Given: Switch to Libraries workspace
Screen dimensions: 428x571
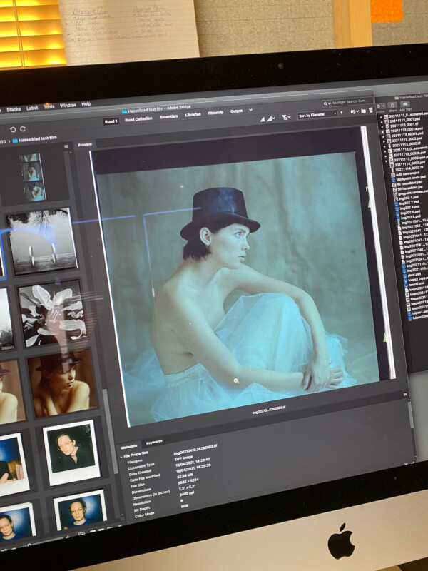Looking at the screenshot, I should [x=193, y=115].
